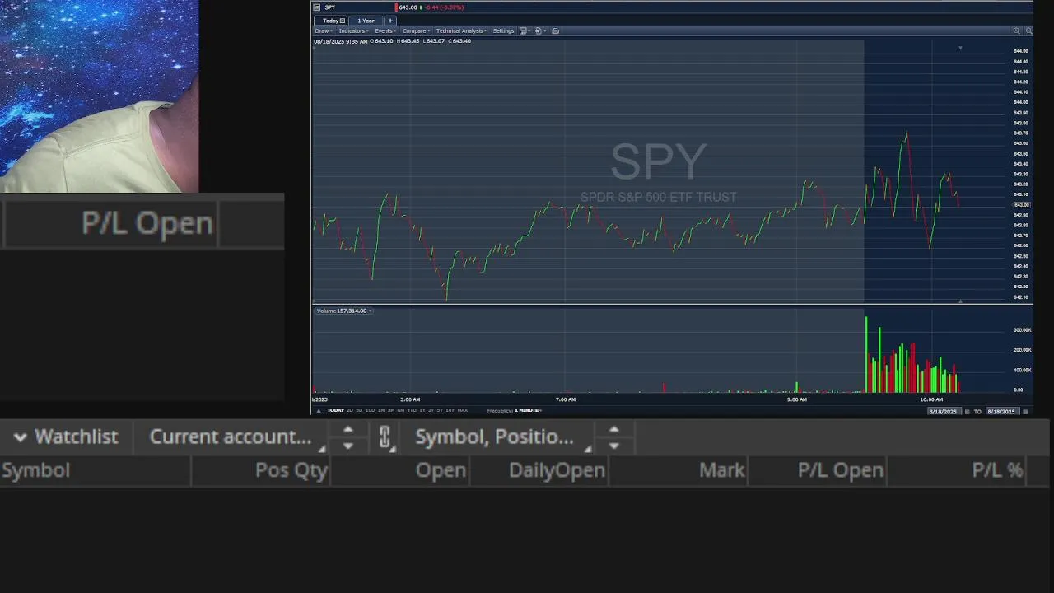
Task: Sort watchlist by P/L % column
Action: (957, 470)
